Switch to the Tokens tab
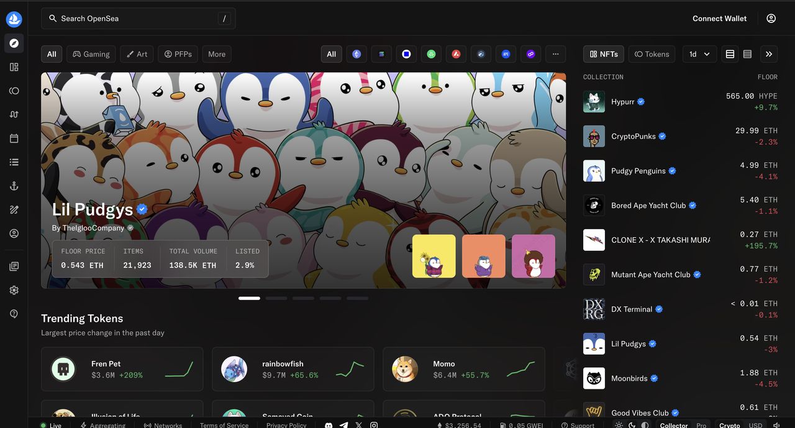795x428 pixels. pyautogui.click(x=652, y=54)
